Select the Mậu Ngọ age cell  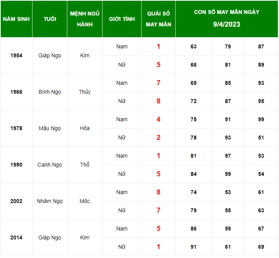pos(50,128)
